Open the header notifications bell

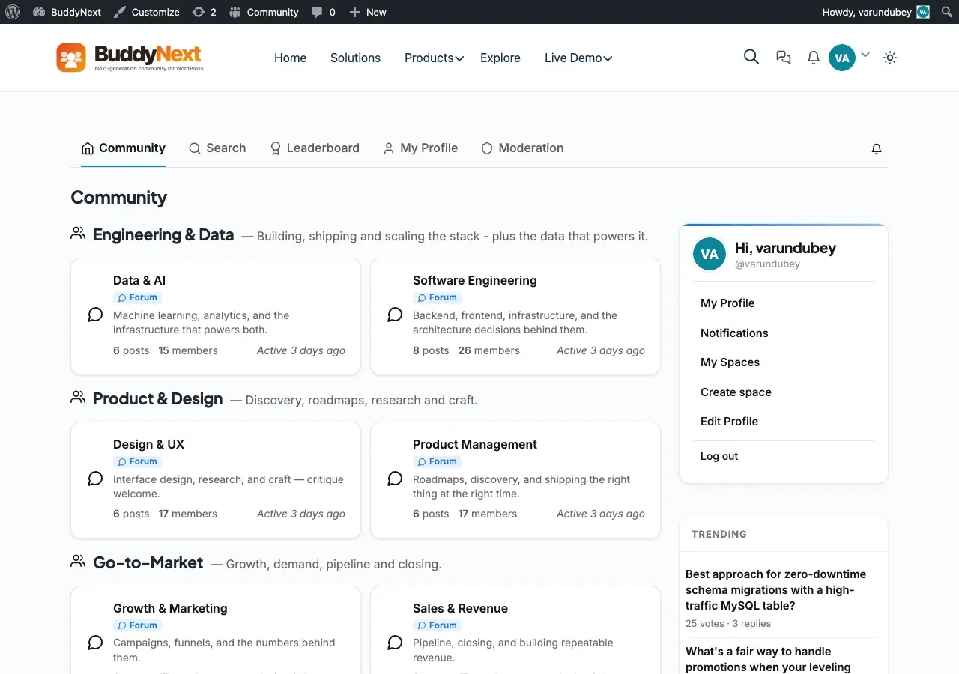pos(813,58)
